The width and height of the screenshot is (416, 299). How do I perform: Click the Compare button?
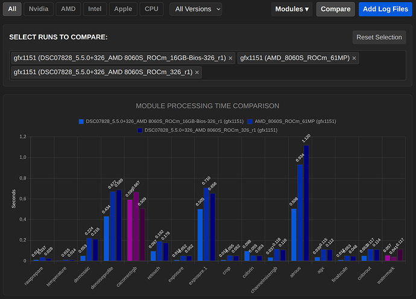coord(335,9)
